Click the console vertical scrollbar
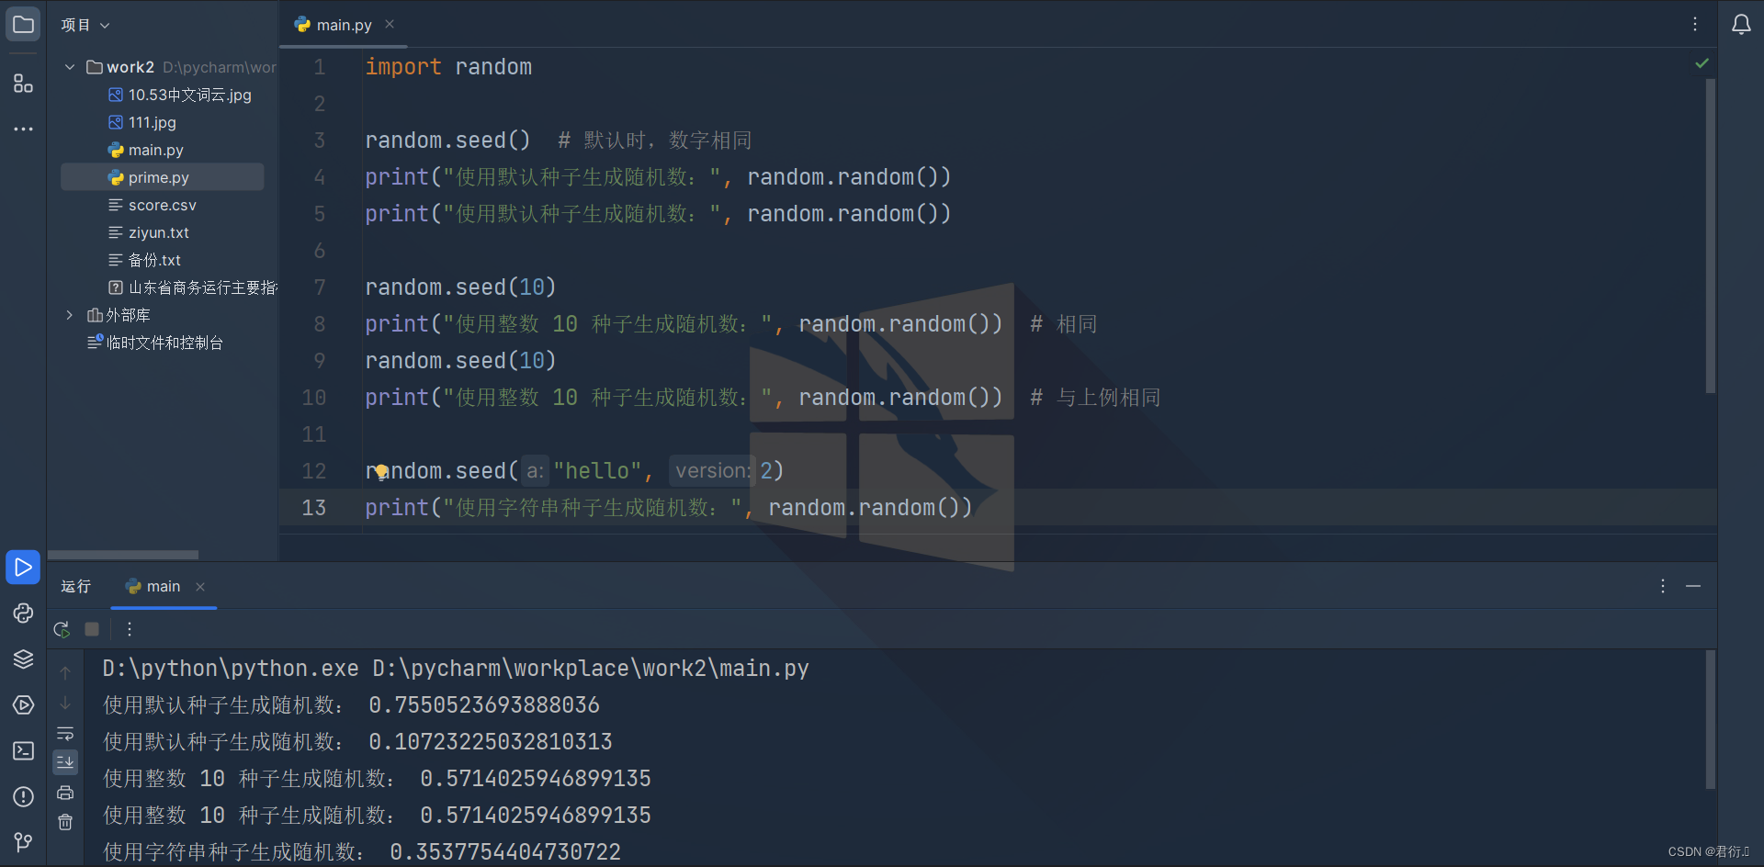1764x867 pixels. pyautogui.click(x=1711, y=720)
